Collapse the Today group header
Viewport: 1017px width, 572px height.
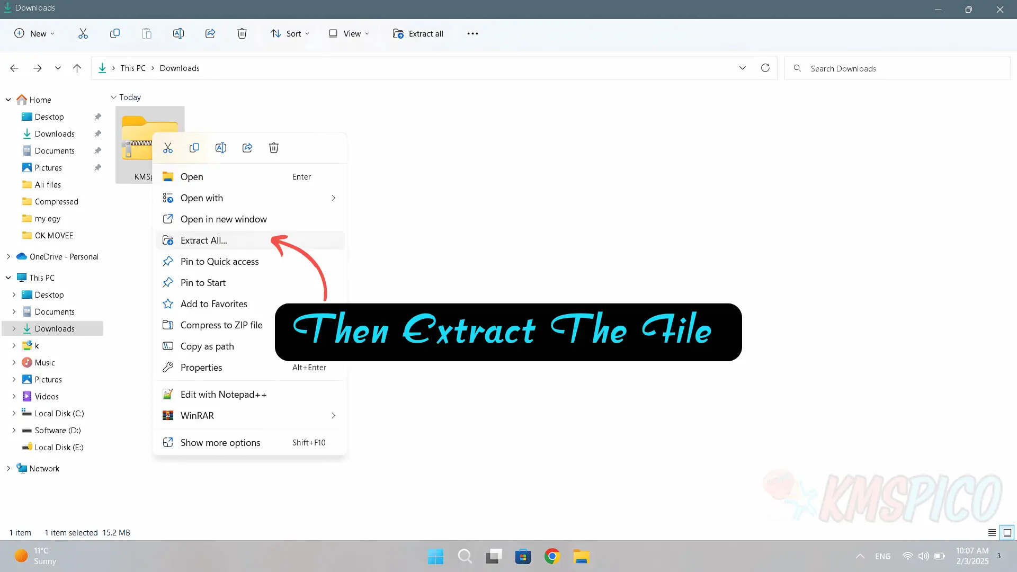click(113, 97)
